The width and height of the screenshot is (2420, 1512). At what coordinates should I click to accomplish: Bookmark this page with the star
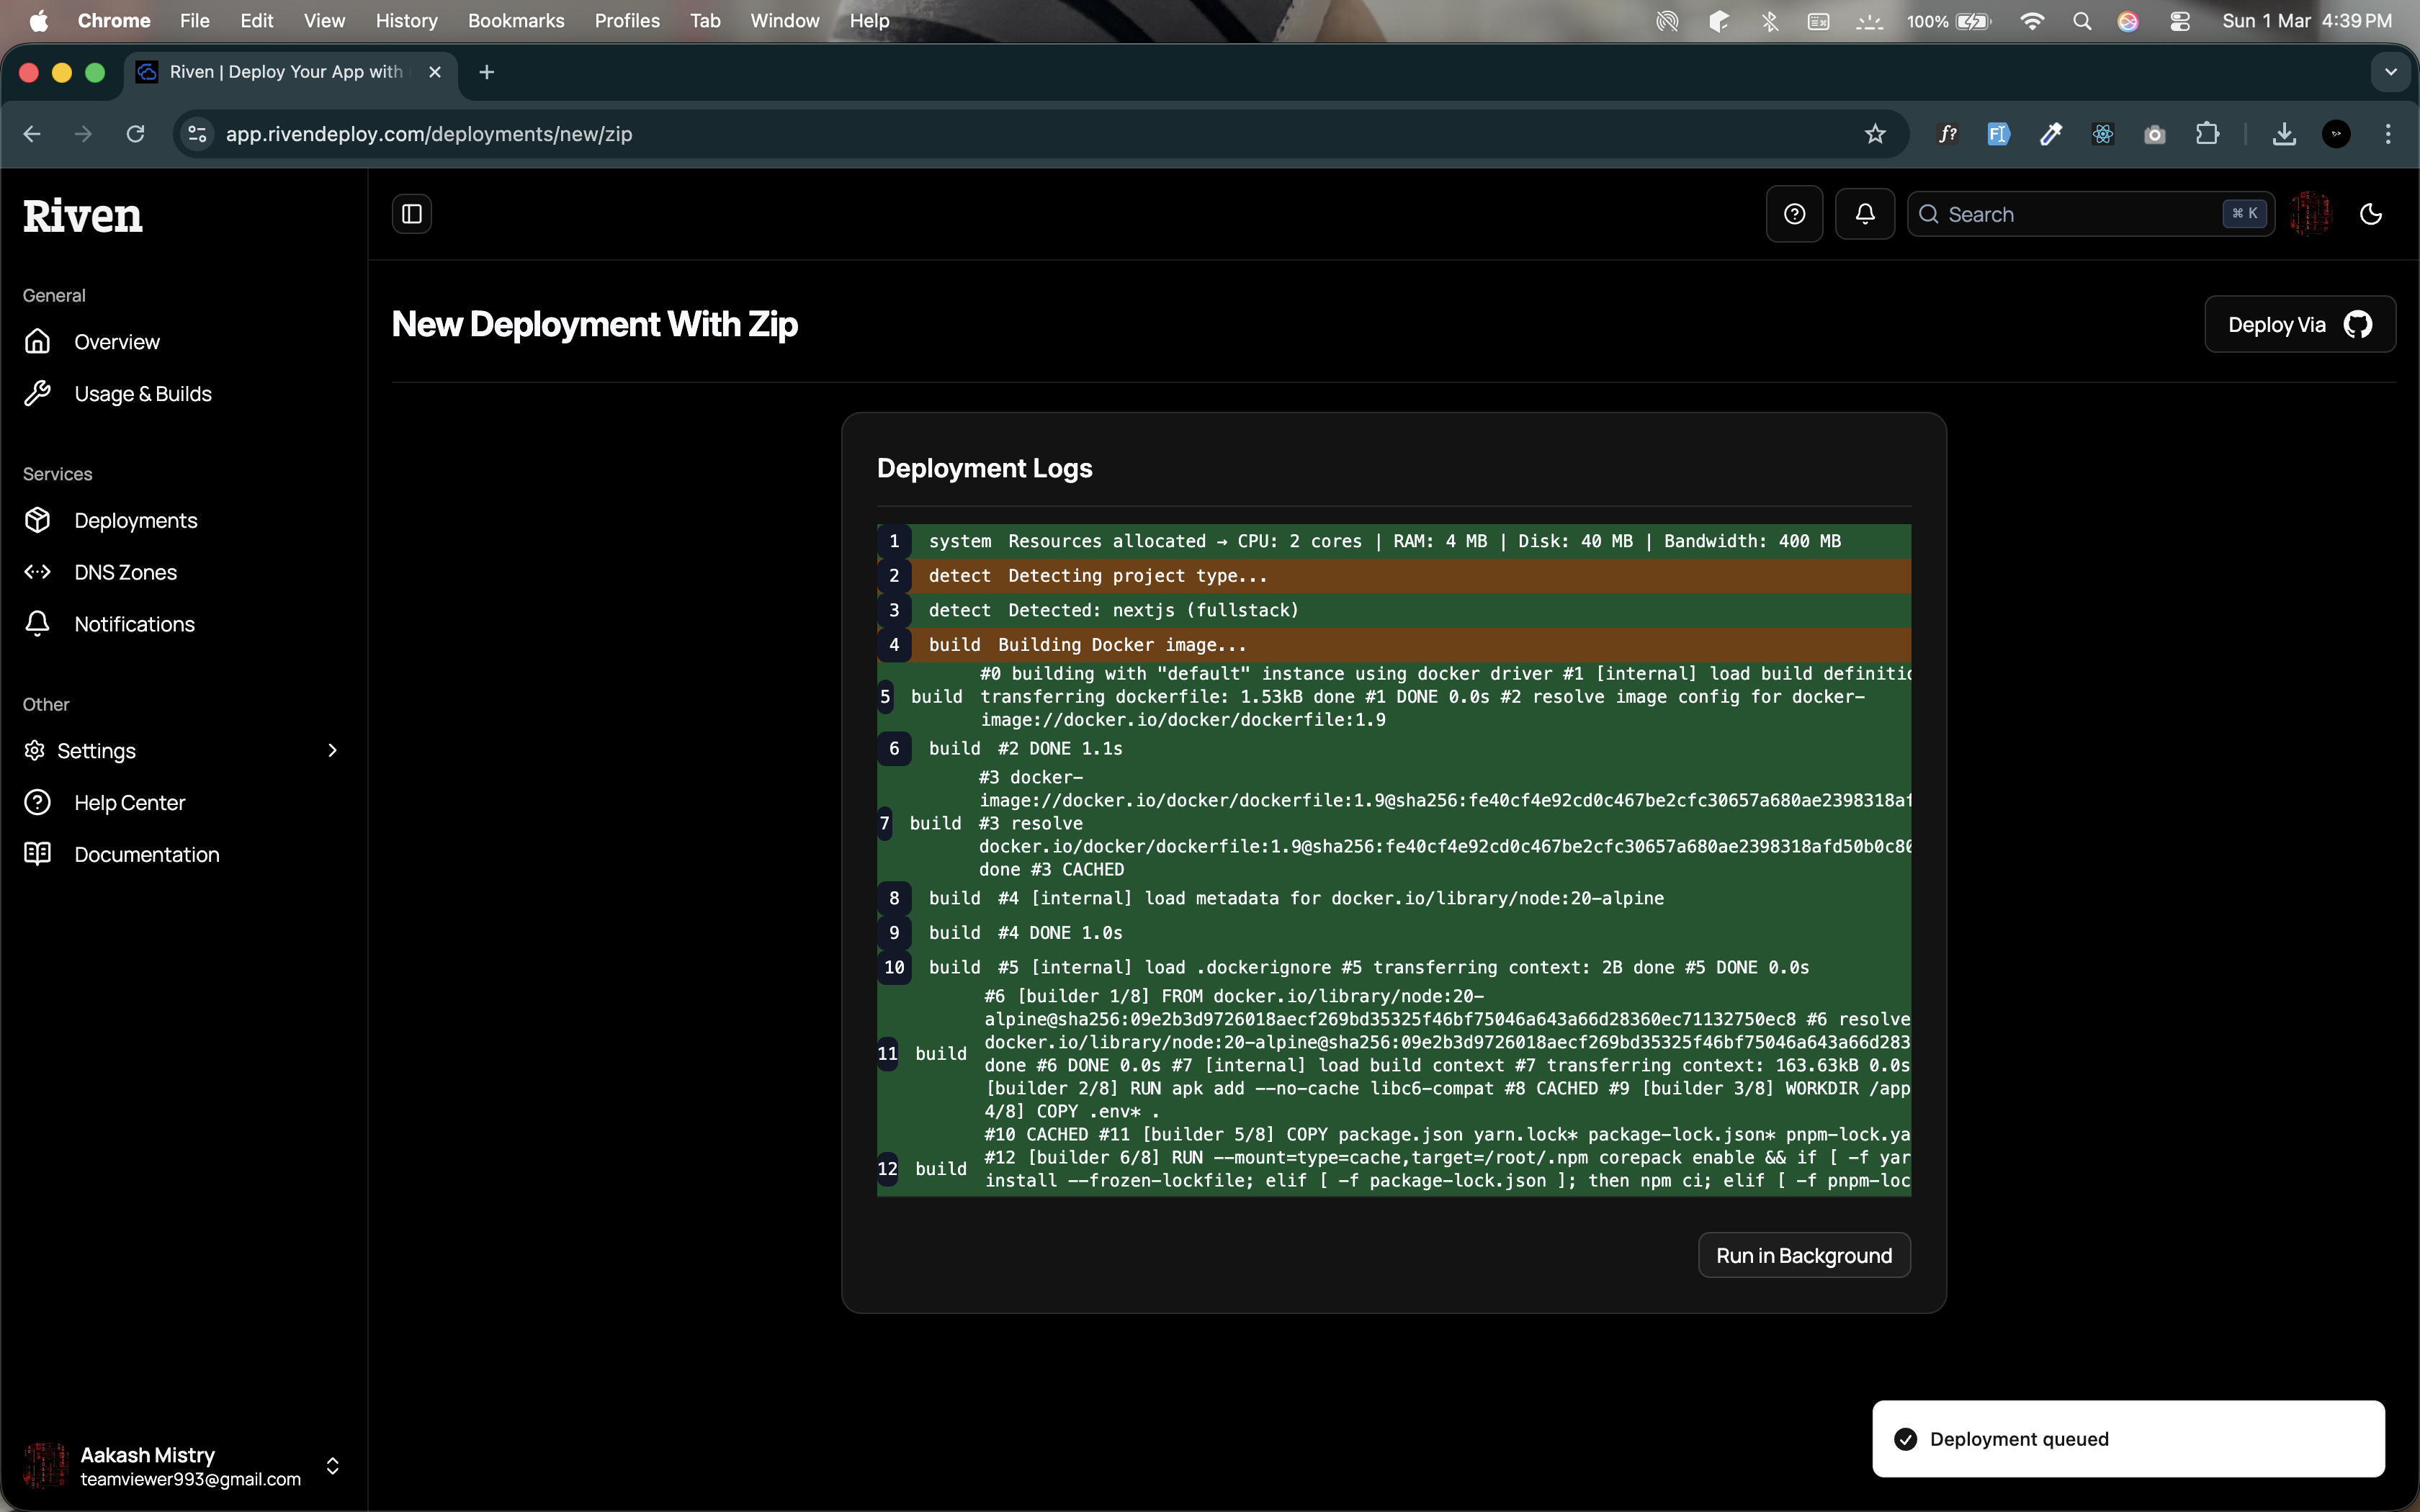coord(1875,134)
